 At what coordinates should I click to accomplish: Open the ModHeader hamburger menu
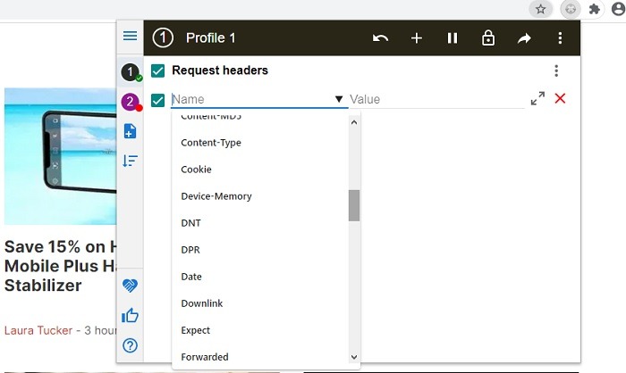[131, 37]
